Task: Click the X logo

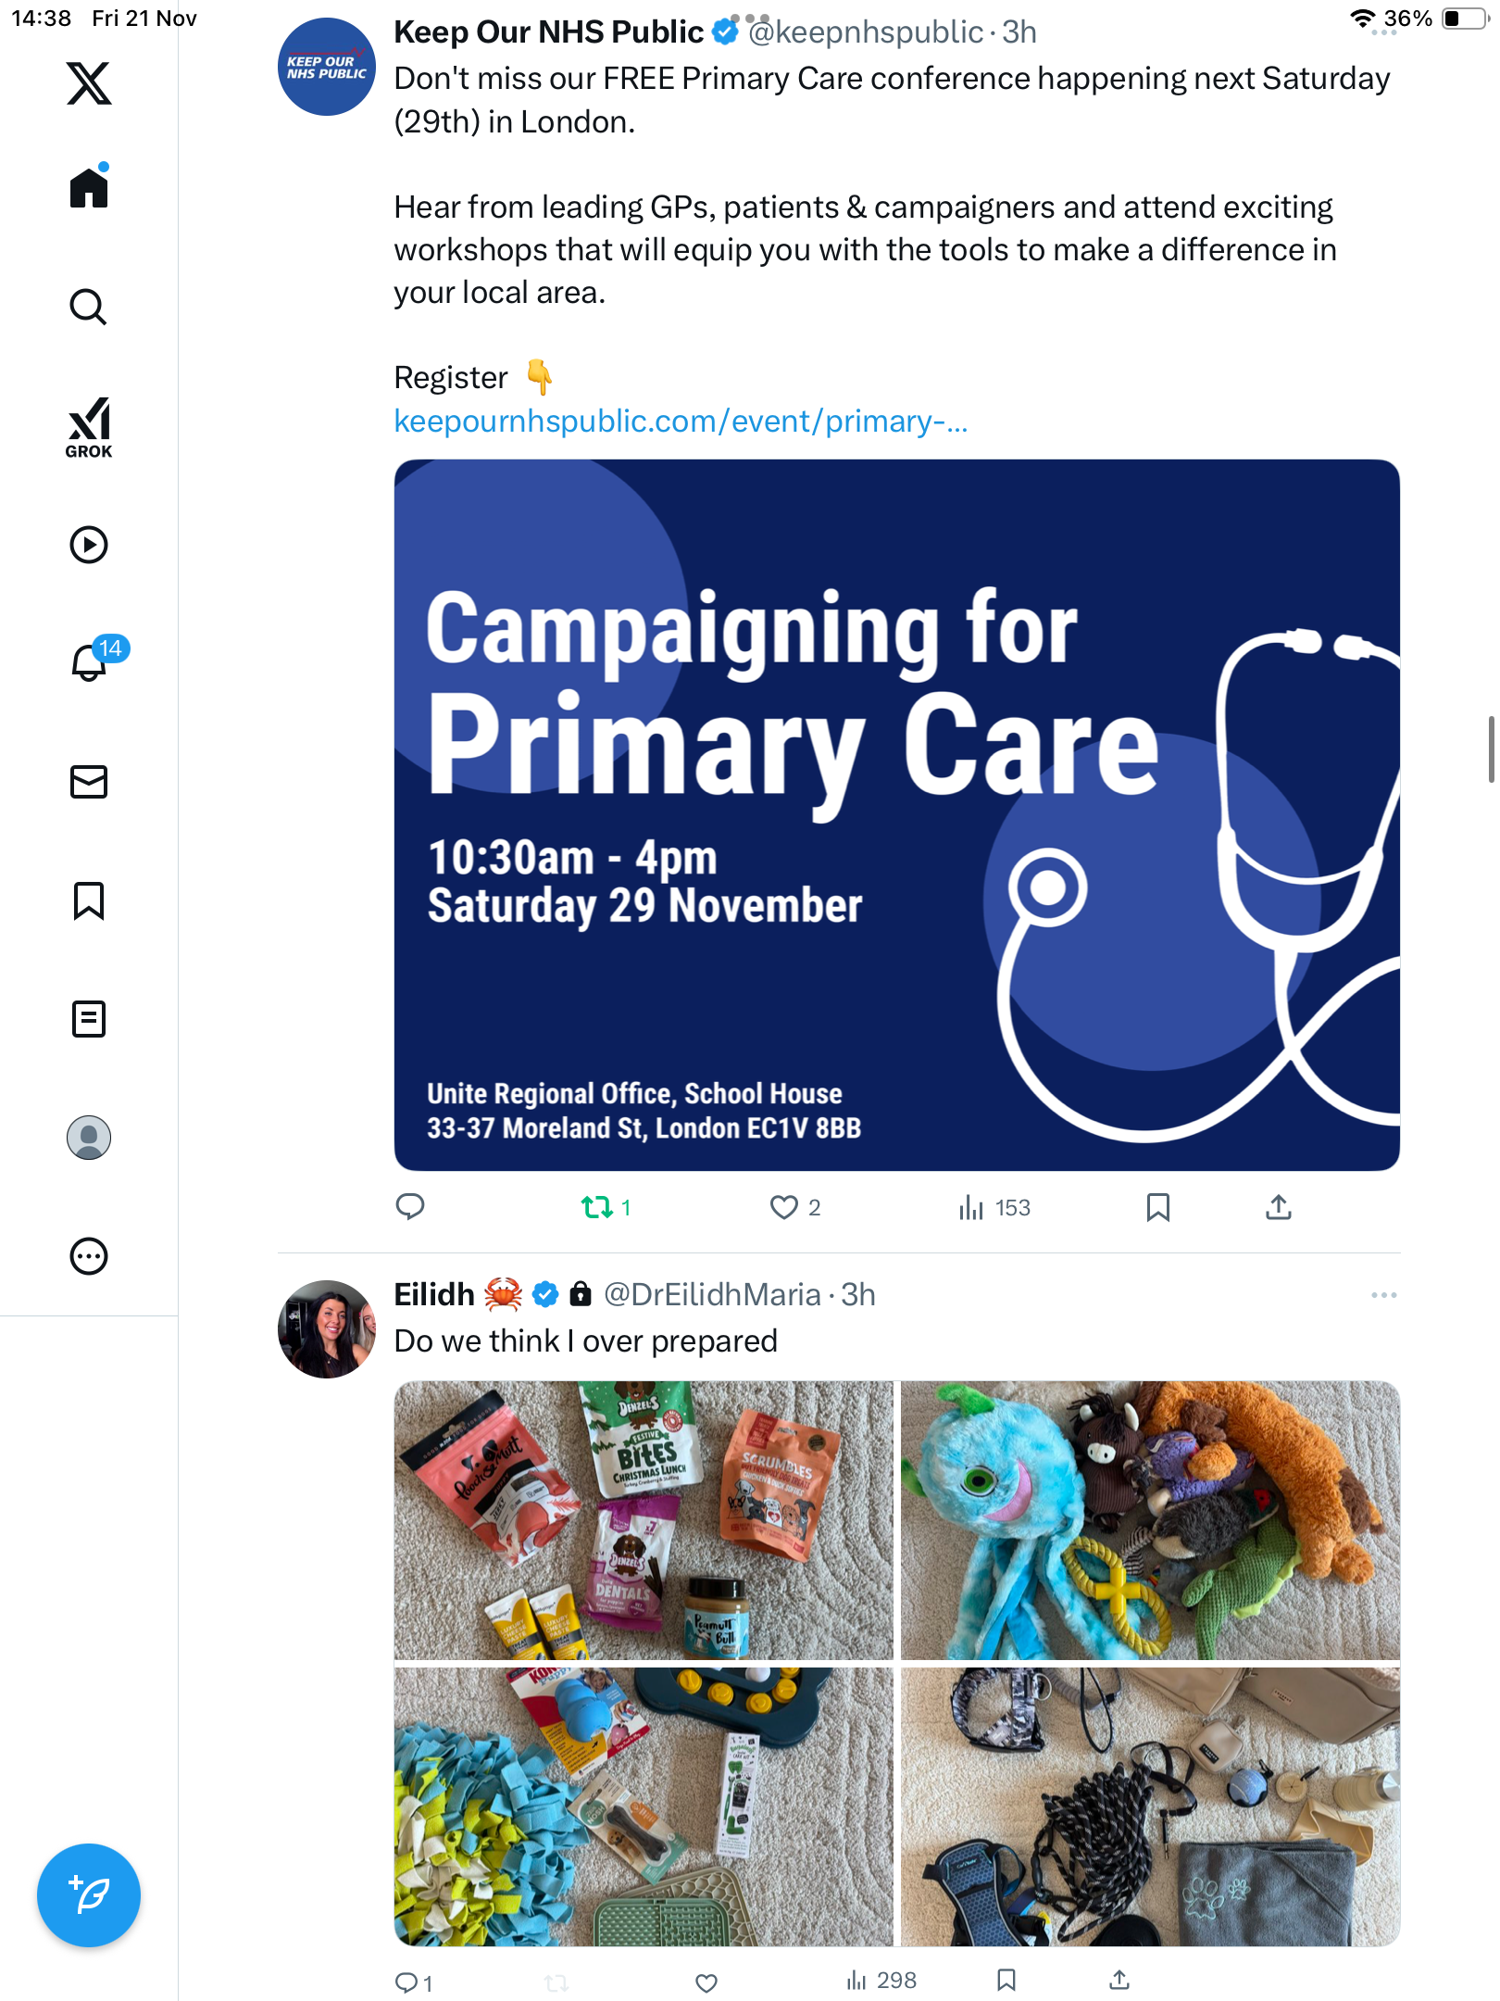Action: click(89, 83)
